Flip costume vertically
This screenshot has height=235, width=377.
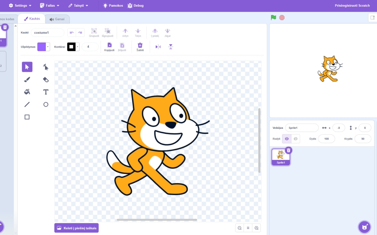(x=171, y=47)
